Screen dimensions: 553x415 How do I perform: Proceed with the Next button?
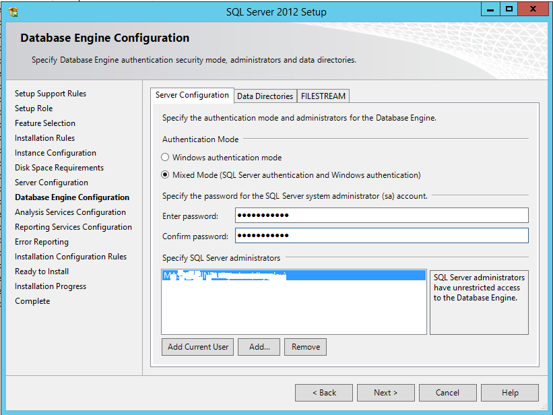pyautogui.click(x=386, y=393)
